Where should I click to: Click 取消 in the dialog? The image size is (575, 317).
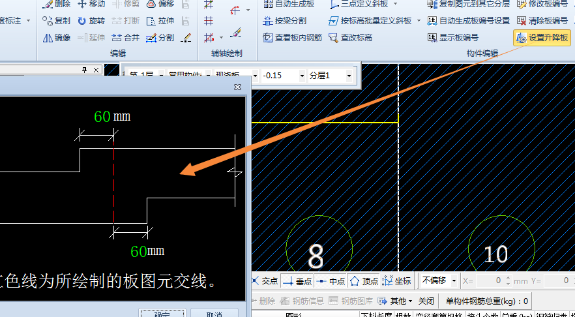coord(214,314)
